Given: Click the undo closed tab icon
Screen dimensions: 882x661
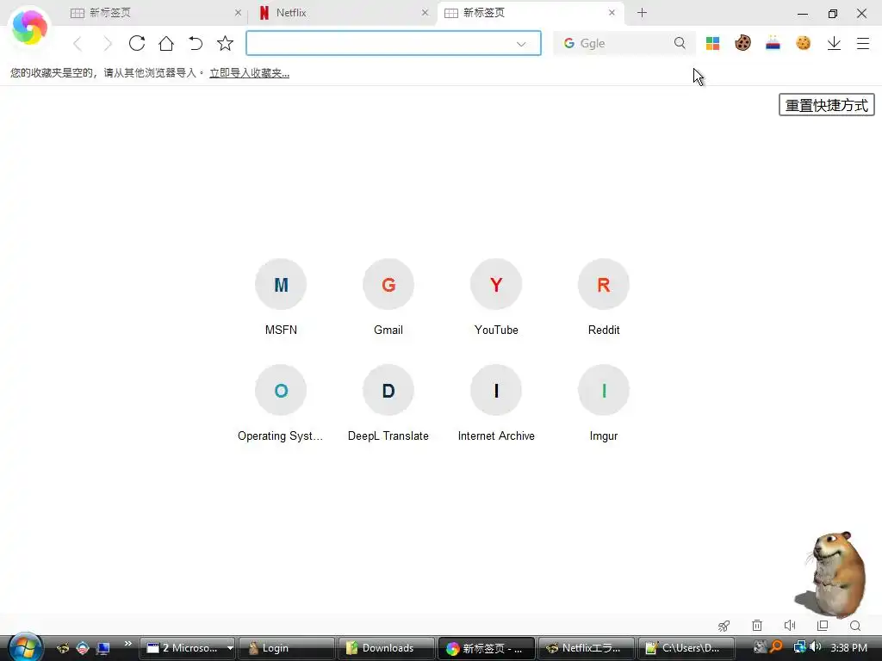Looking at the screenshot, I should (196, 43).
